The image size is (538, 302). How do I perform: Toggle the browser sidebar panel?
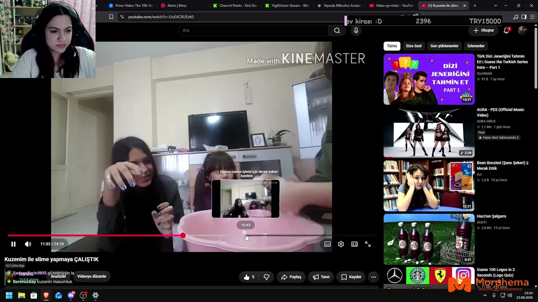pyautogui.click(x=524, y=17)
